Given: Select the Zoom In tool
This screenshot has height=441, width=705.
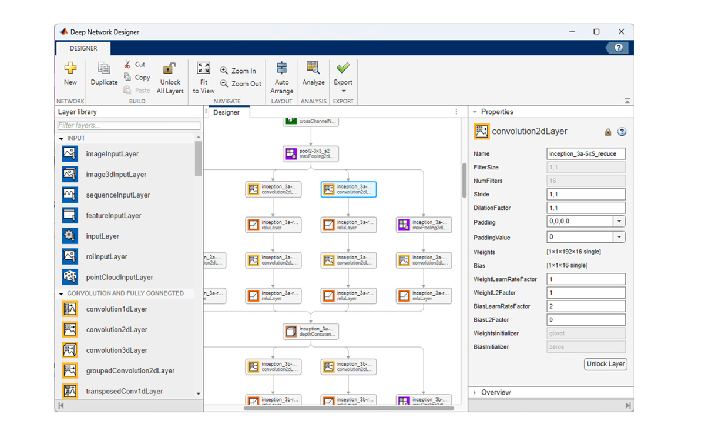Looking at the screenshot, I should [239, 70].
